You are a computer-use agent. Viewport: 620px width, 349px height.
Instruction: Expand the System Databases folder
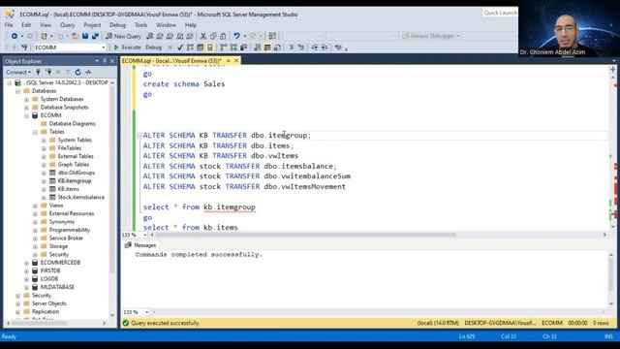point(26,99)
